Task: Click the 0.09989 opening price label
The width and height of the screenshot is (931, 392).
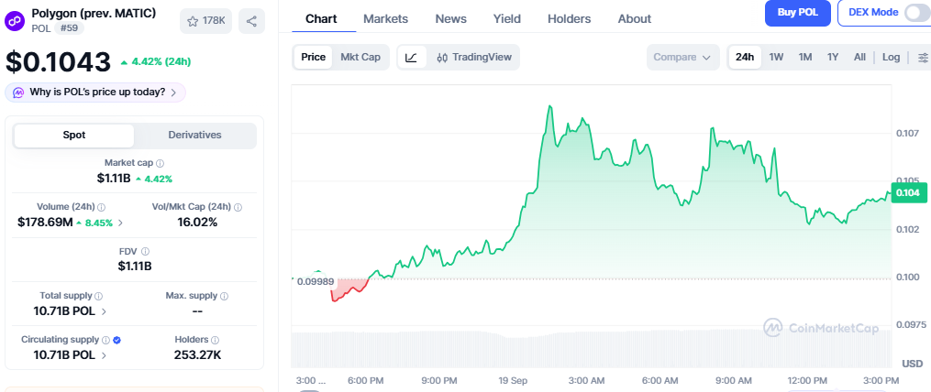Action: [x=316, y=282]
